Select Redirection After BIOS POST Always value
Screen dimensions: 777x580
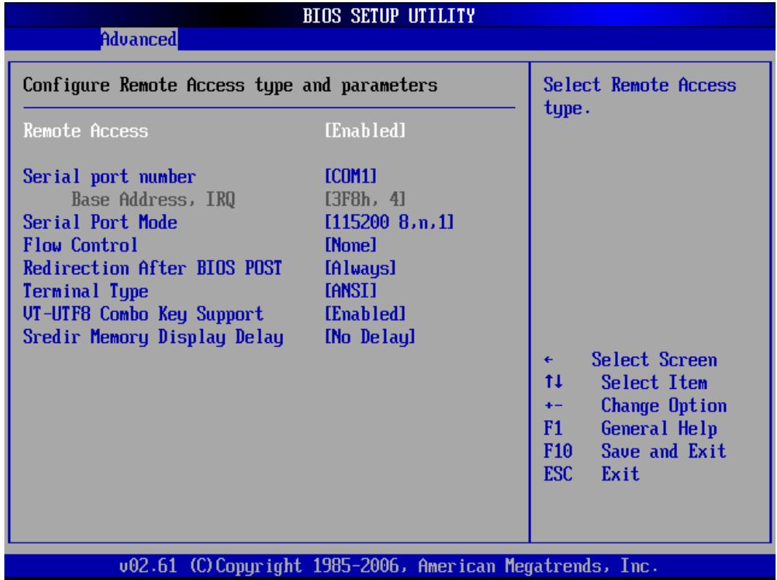[360, 268]
